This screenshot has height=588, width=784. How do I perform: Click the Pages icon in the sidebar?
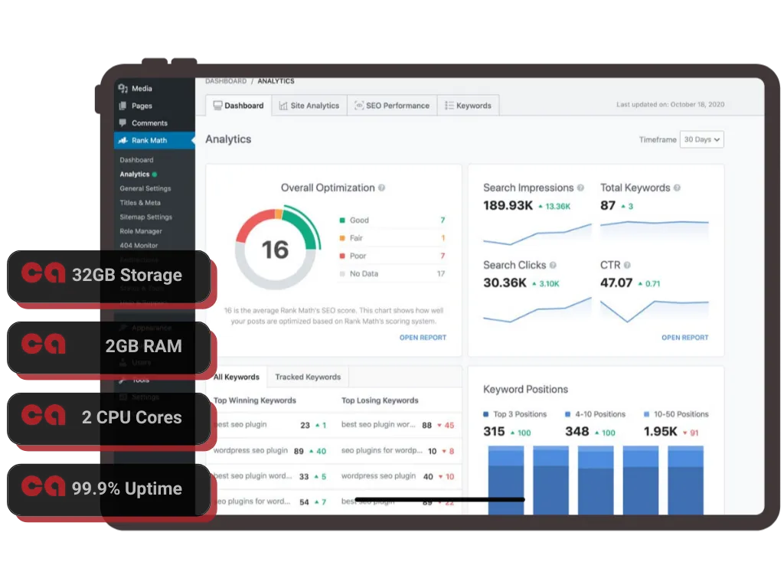pyautogui.click(x=122, y=106)
